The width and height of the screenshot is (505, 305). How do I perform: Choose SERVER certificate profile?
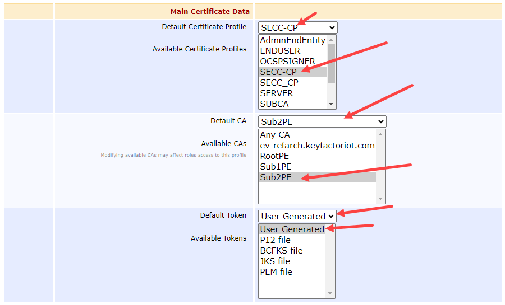[276, 93]
